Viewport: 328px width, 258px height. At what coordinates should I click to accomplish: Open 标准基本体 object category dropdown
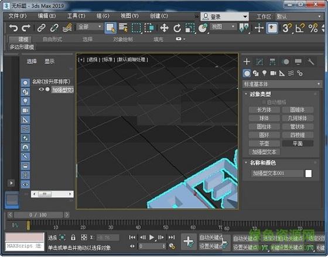pos(282,84)
